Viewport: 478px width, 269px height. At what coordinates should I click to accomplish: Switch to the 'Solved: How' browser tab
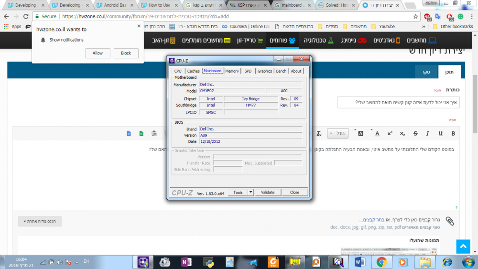(x=337, y=5)
